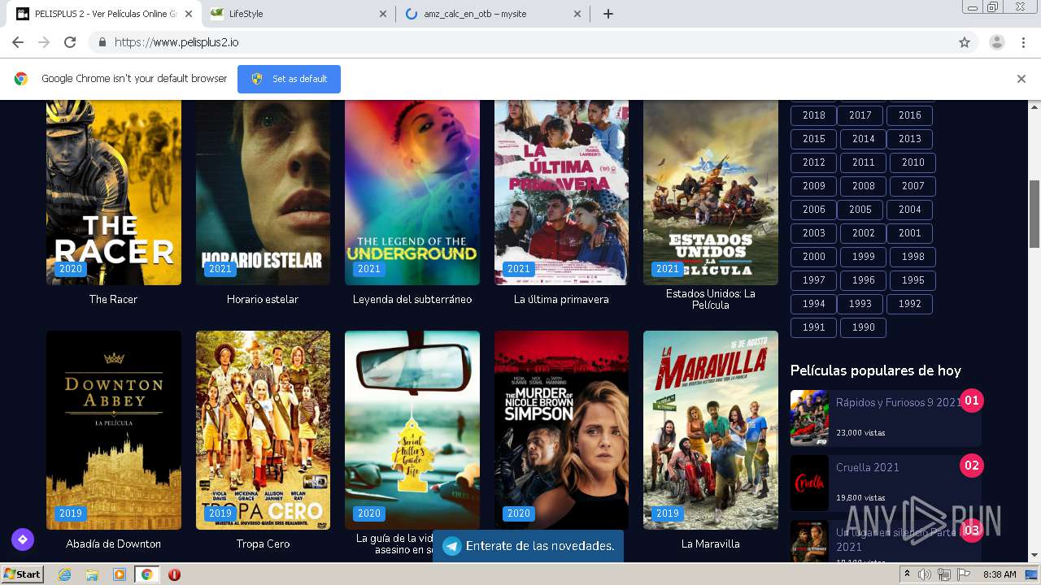This screenshot has width=1041, height=585.
Task: Click Set as default button
Action: [x=289, y=79]
